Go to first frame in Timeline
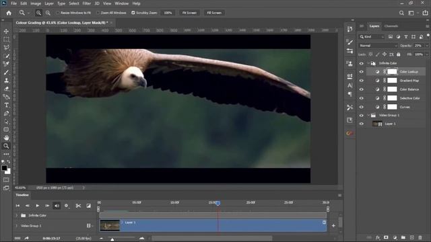The image size is (431, 242). (x=18, y=206)
